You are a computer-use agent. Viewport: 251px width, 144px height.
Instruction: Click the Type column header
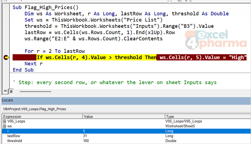(208, 116)
